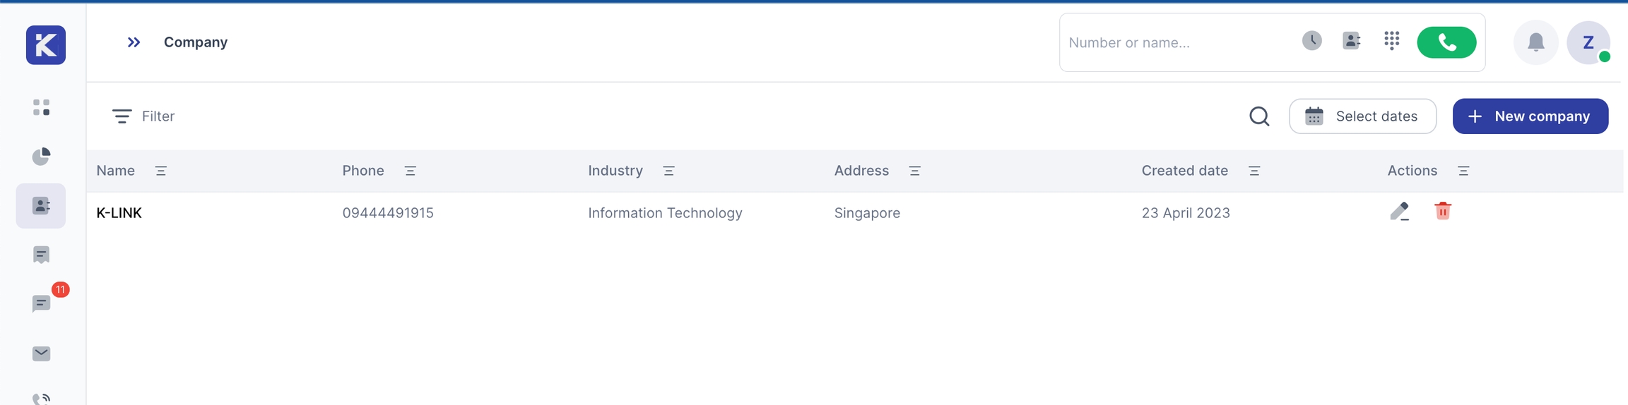Open call history clock icon
1628x405 pixels.
tap(1311, 41)
